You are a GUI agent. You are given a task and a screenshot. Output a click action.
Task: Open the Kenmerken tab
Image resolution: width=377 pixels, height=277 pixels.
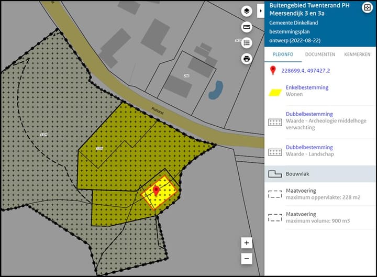[357, 54]
